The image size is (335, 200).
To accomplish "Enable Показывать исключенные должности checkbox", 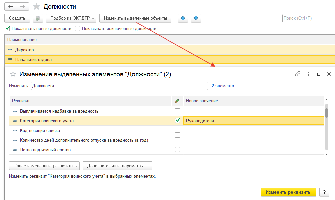I will point(78,29).
